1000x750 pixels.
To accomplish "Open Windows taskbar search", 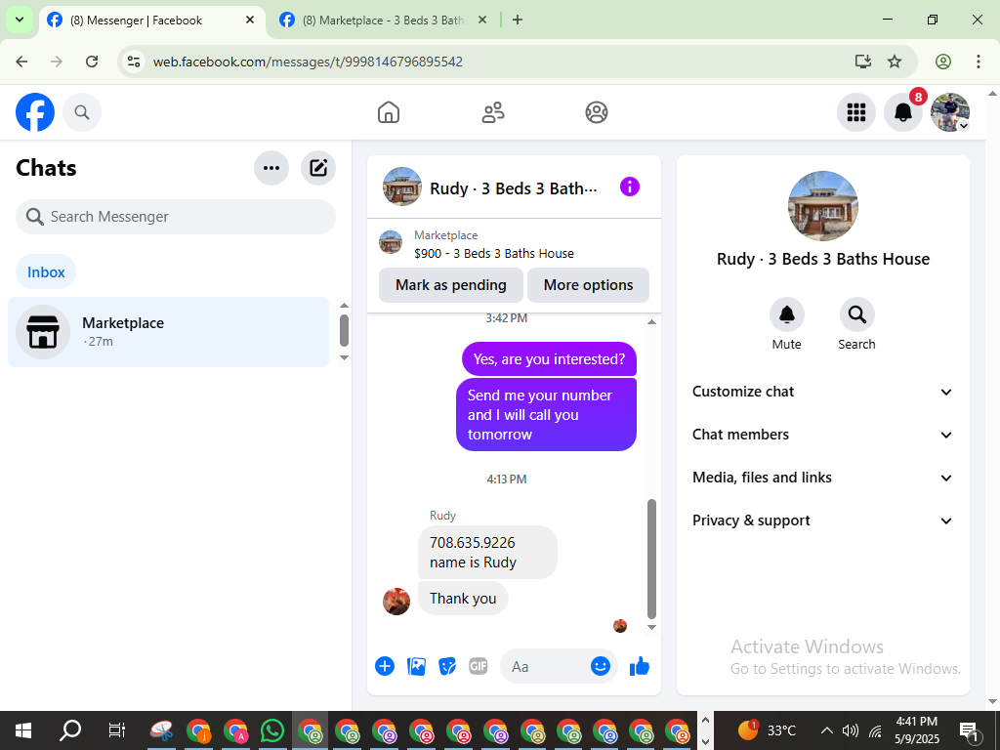I will point(69,730).
